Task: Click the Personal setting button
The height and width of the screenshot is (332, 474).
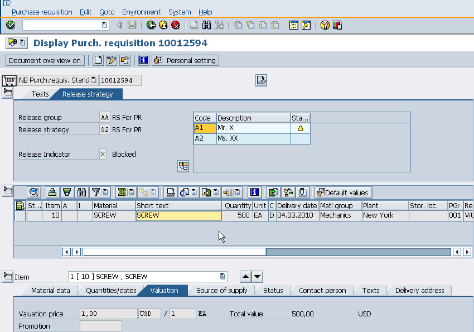Action: 186,60
